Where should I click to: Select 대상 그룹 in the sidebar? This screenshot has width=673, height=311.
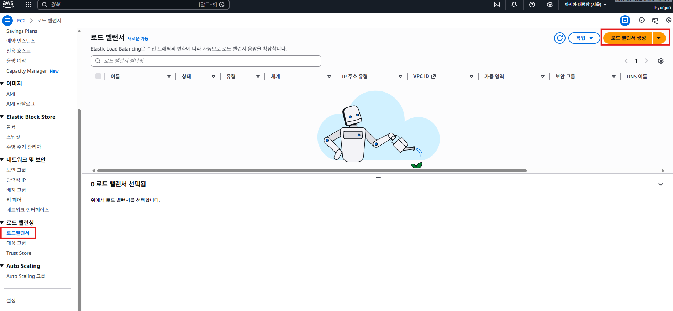[16, 243]
